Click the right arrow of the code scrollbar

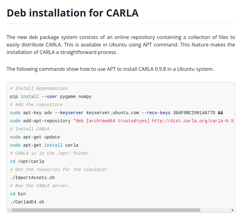(232, 210)
